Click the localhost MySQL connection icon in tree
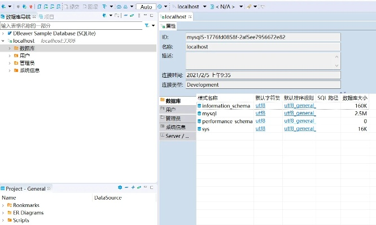376x225 pixels. pos(10,41)
